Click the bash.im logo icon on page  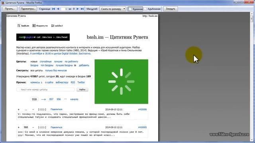tap(19, 25)
